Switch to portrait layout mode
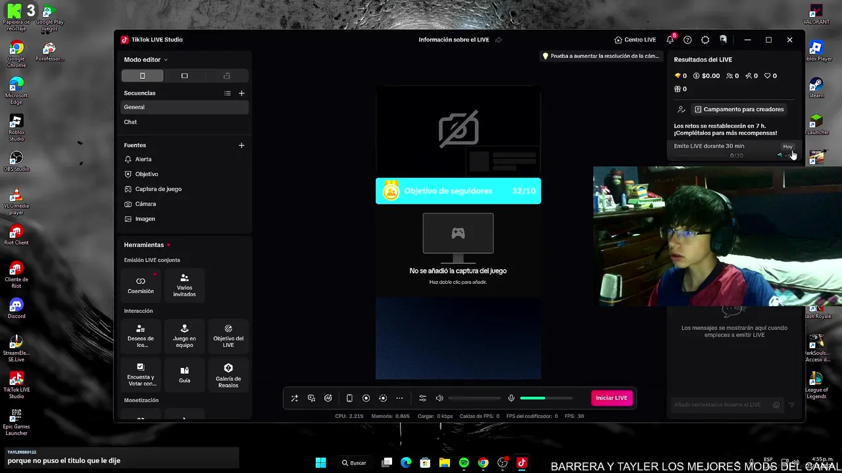The height and width of the screenshot is (473, 842). (142, 76)
